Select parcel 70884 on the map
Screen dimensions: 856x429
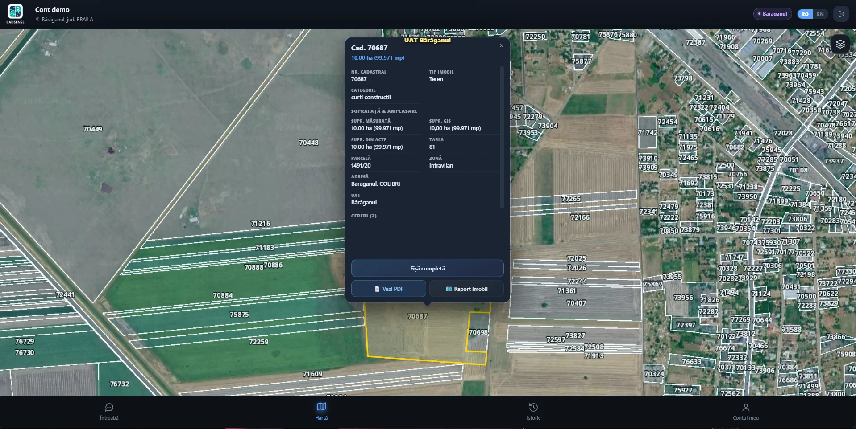(223, 295)
